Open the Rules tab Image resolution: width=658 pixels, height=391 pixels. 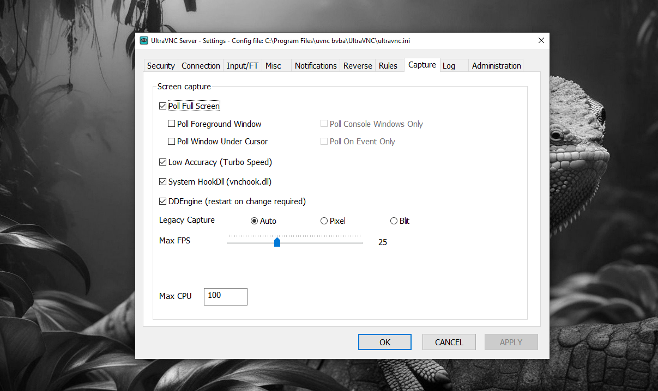click(x=388, y=66)
